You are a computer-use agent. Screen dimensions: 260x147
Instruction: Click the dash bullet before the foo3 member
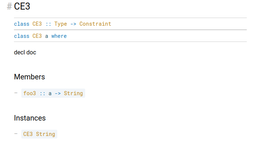16,93
